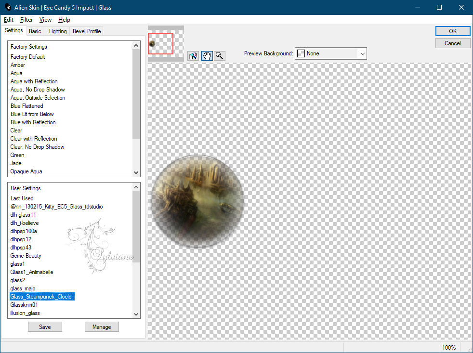The image size is (473, 353).
Task: Select @nn_130215_Kitty_EC5_Glass_tdstudio setting
Action: [x=57, y=207]
